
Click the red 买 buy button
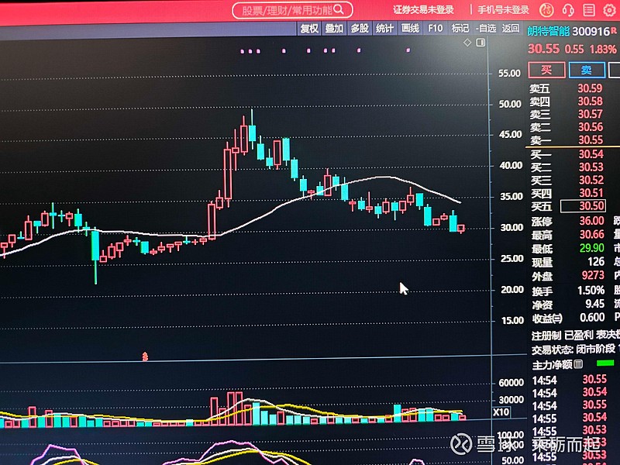tap(546, 70)
